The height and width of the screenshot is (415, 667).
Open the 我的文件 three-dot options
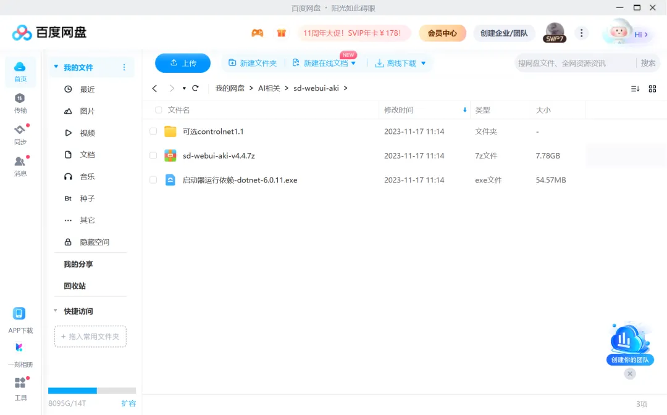tap(124, 68)
